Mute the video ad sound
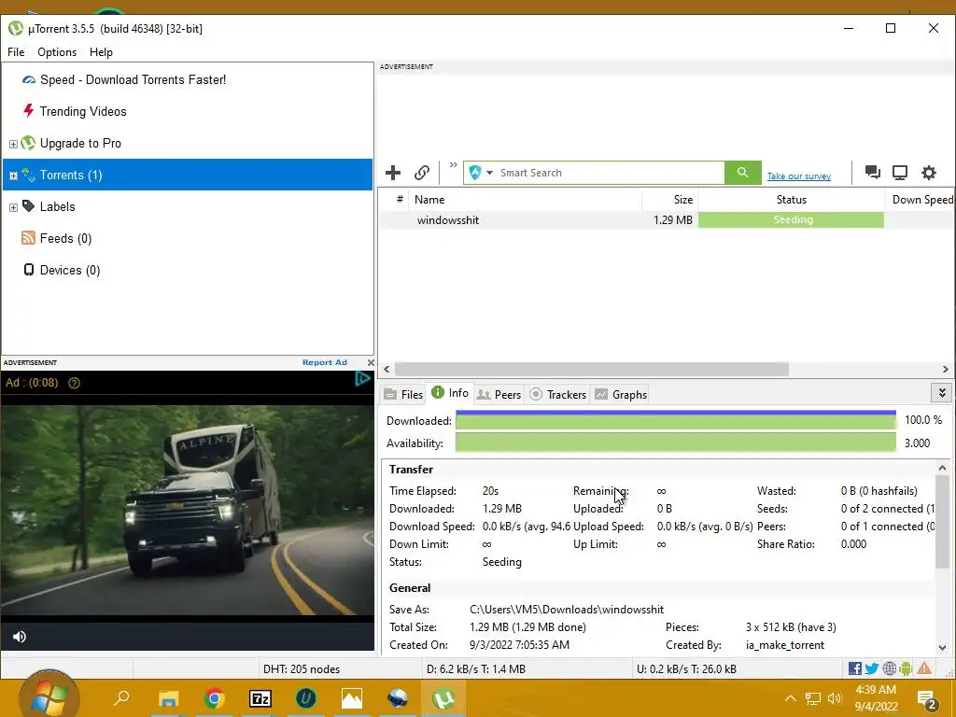Viewport: 956px width, 717px height. click(20, 637)
